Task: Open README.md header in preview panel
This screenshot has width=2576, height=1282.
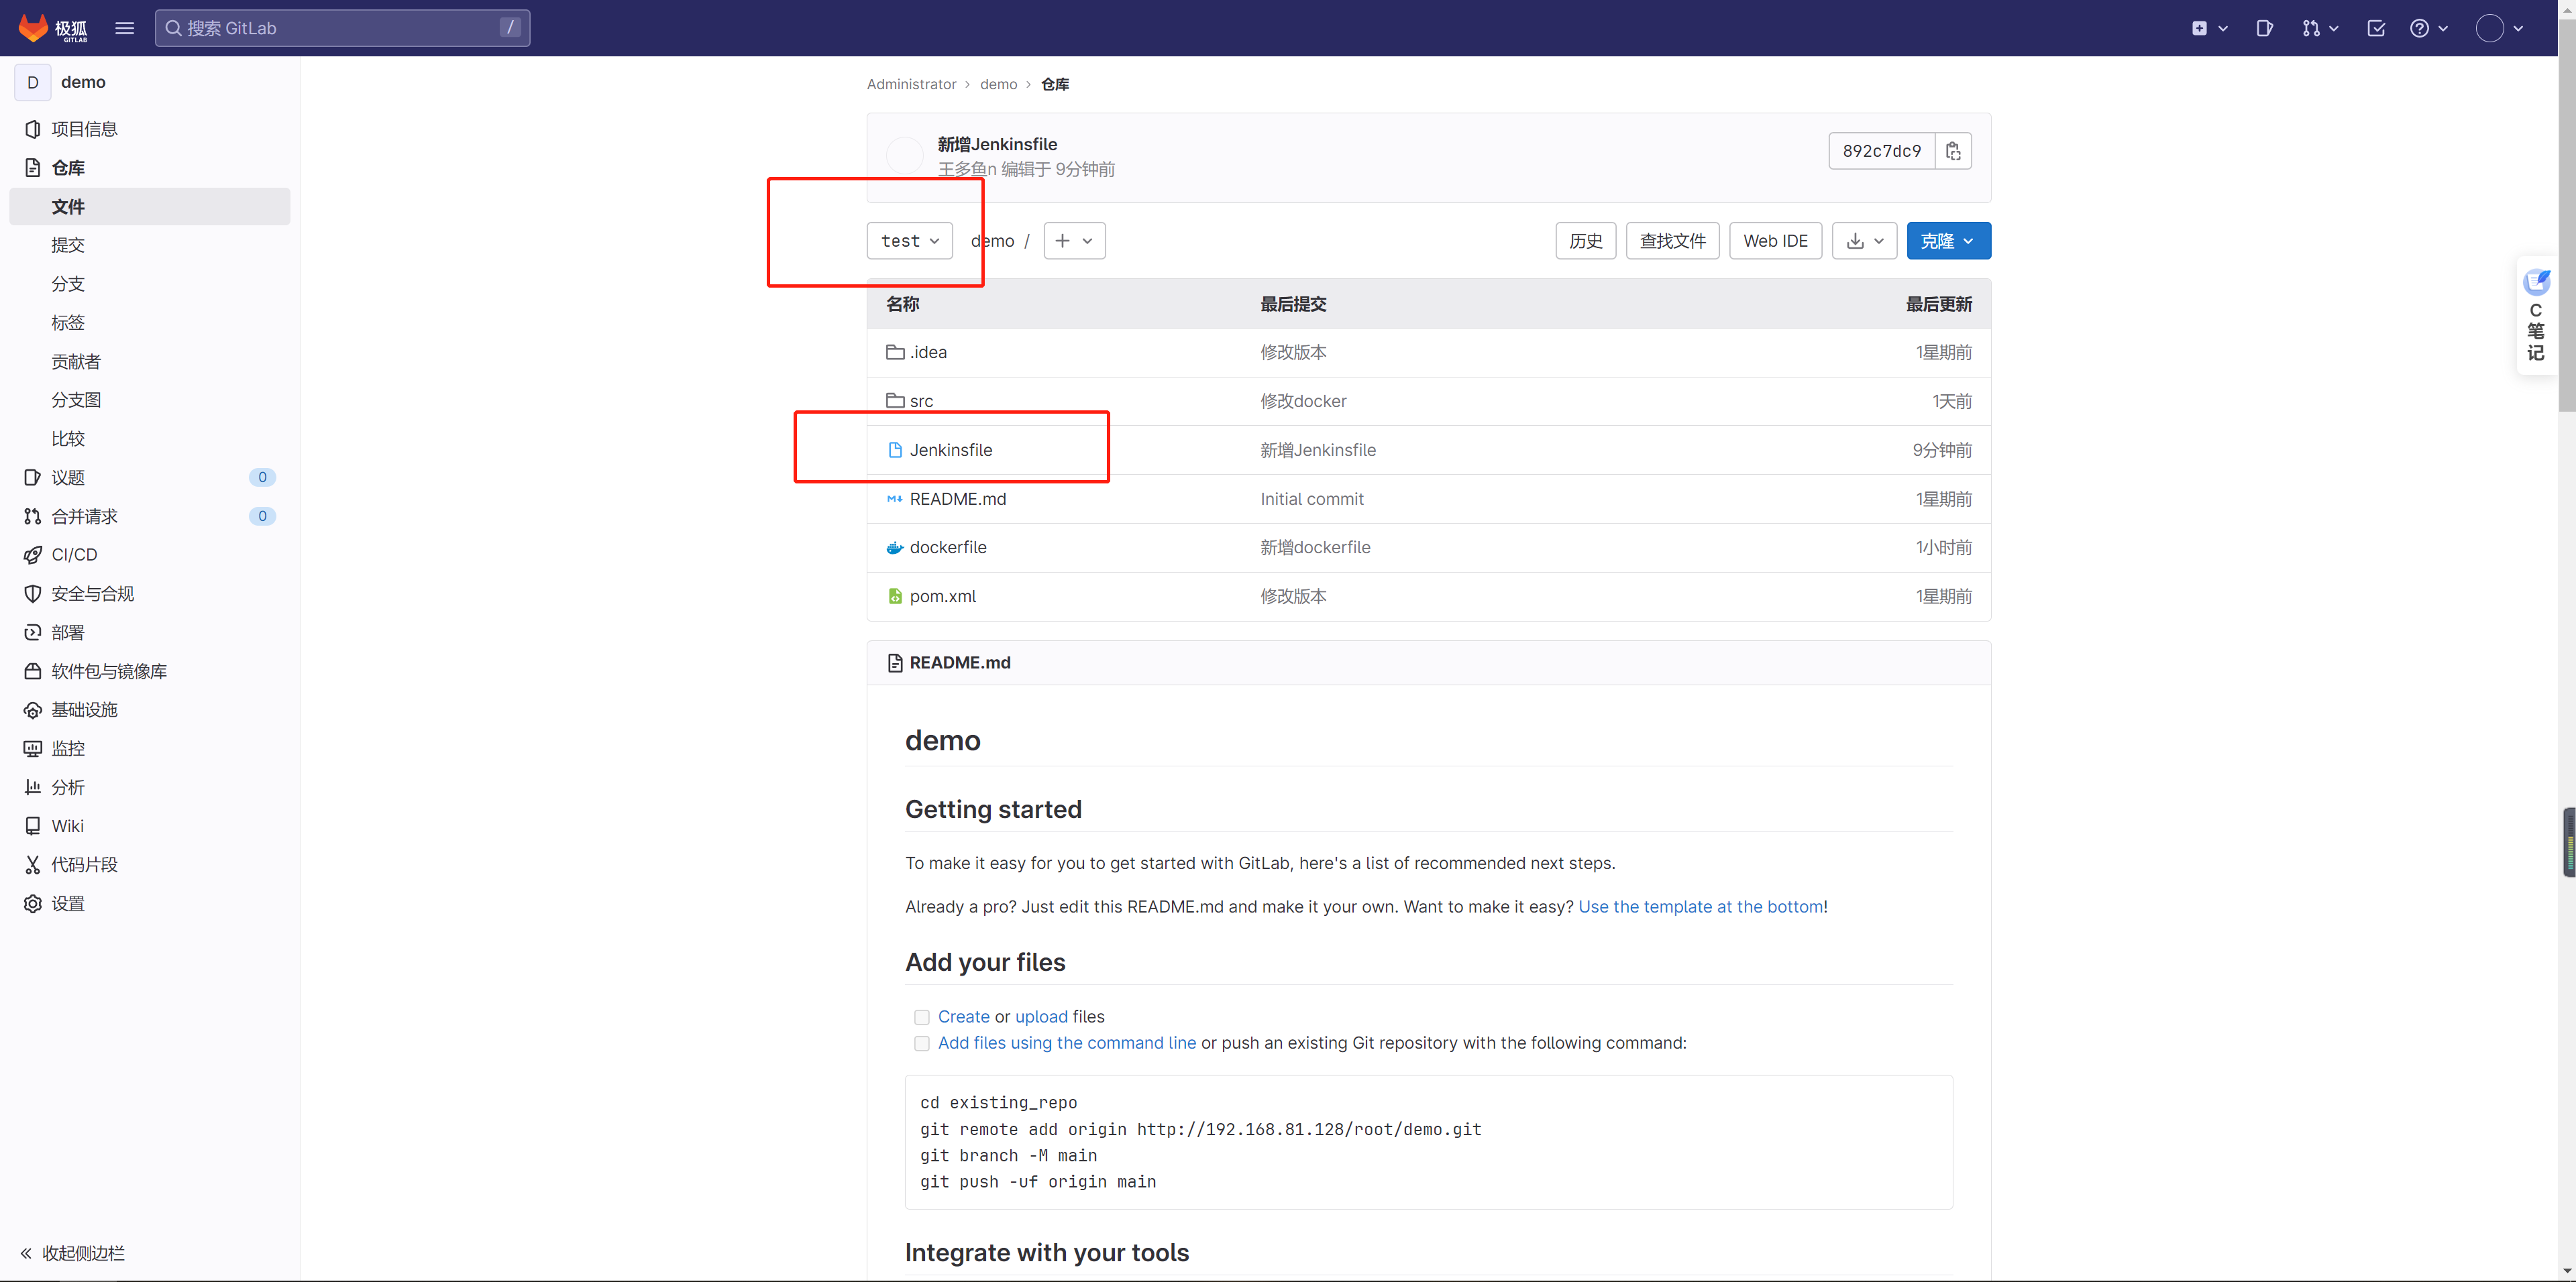Action: point(960,662)
